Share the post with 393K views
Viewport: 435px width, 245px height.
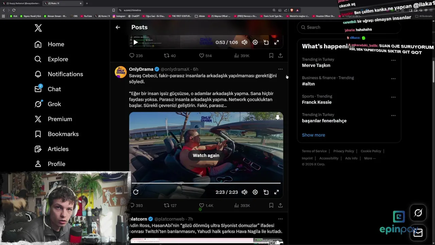pos(280,206)
